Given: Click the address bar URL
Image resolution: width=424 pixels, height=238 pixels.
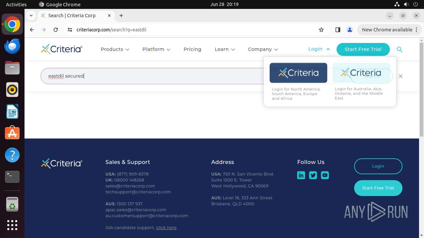Looking at the screenshot, I should pyautogui.click(x=111, y=30).
